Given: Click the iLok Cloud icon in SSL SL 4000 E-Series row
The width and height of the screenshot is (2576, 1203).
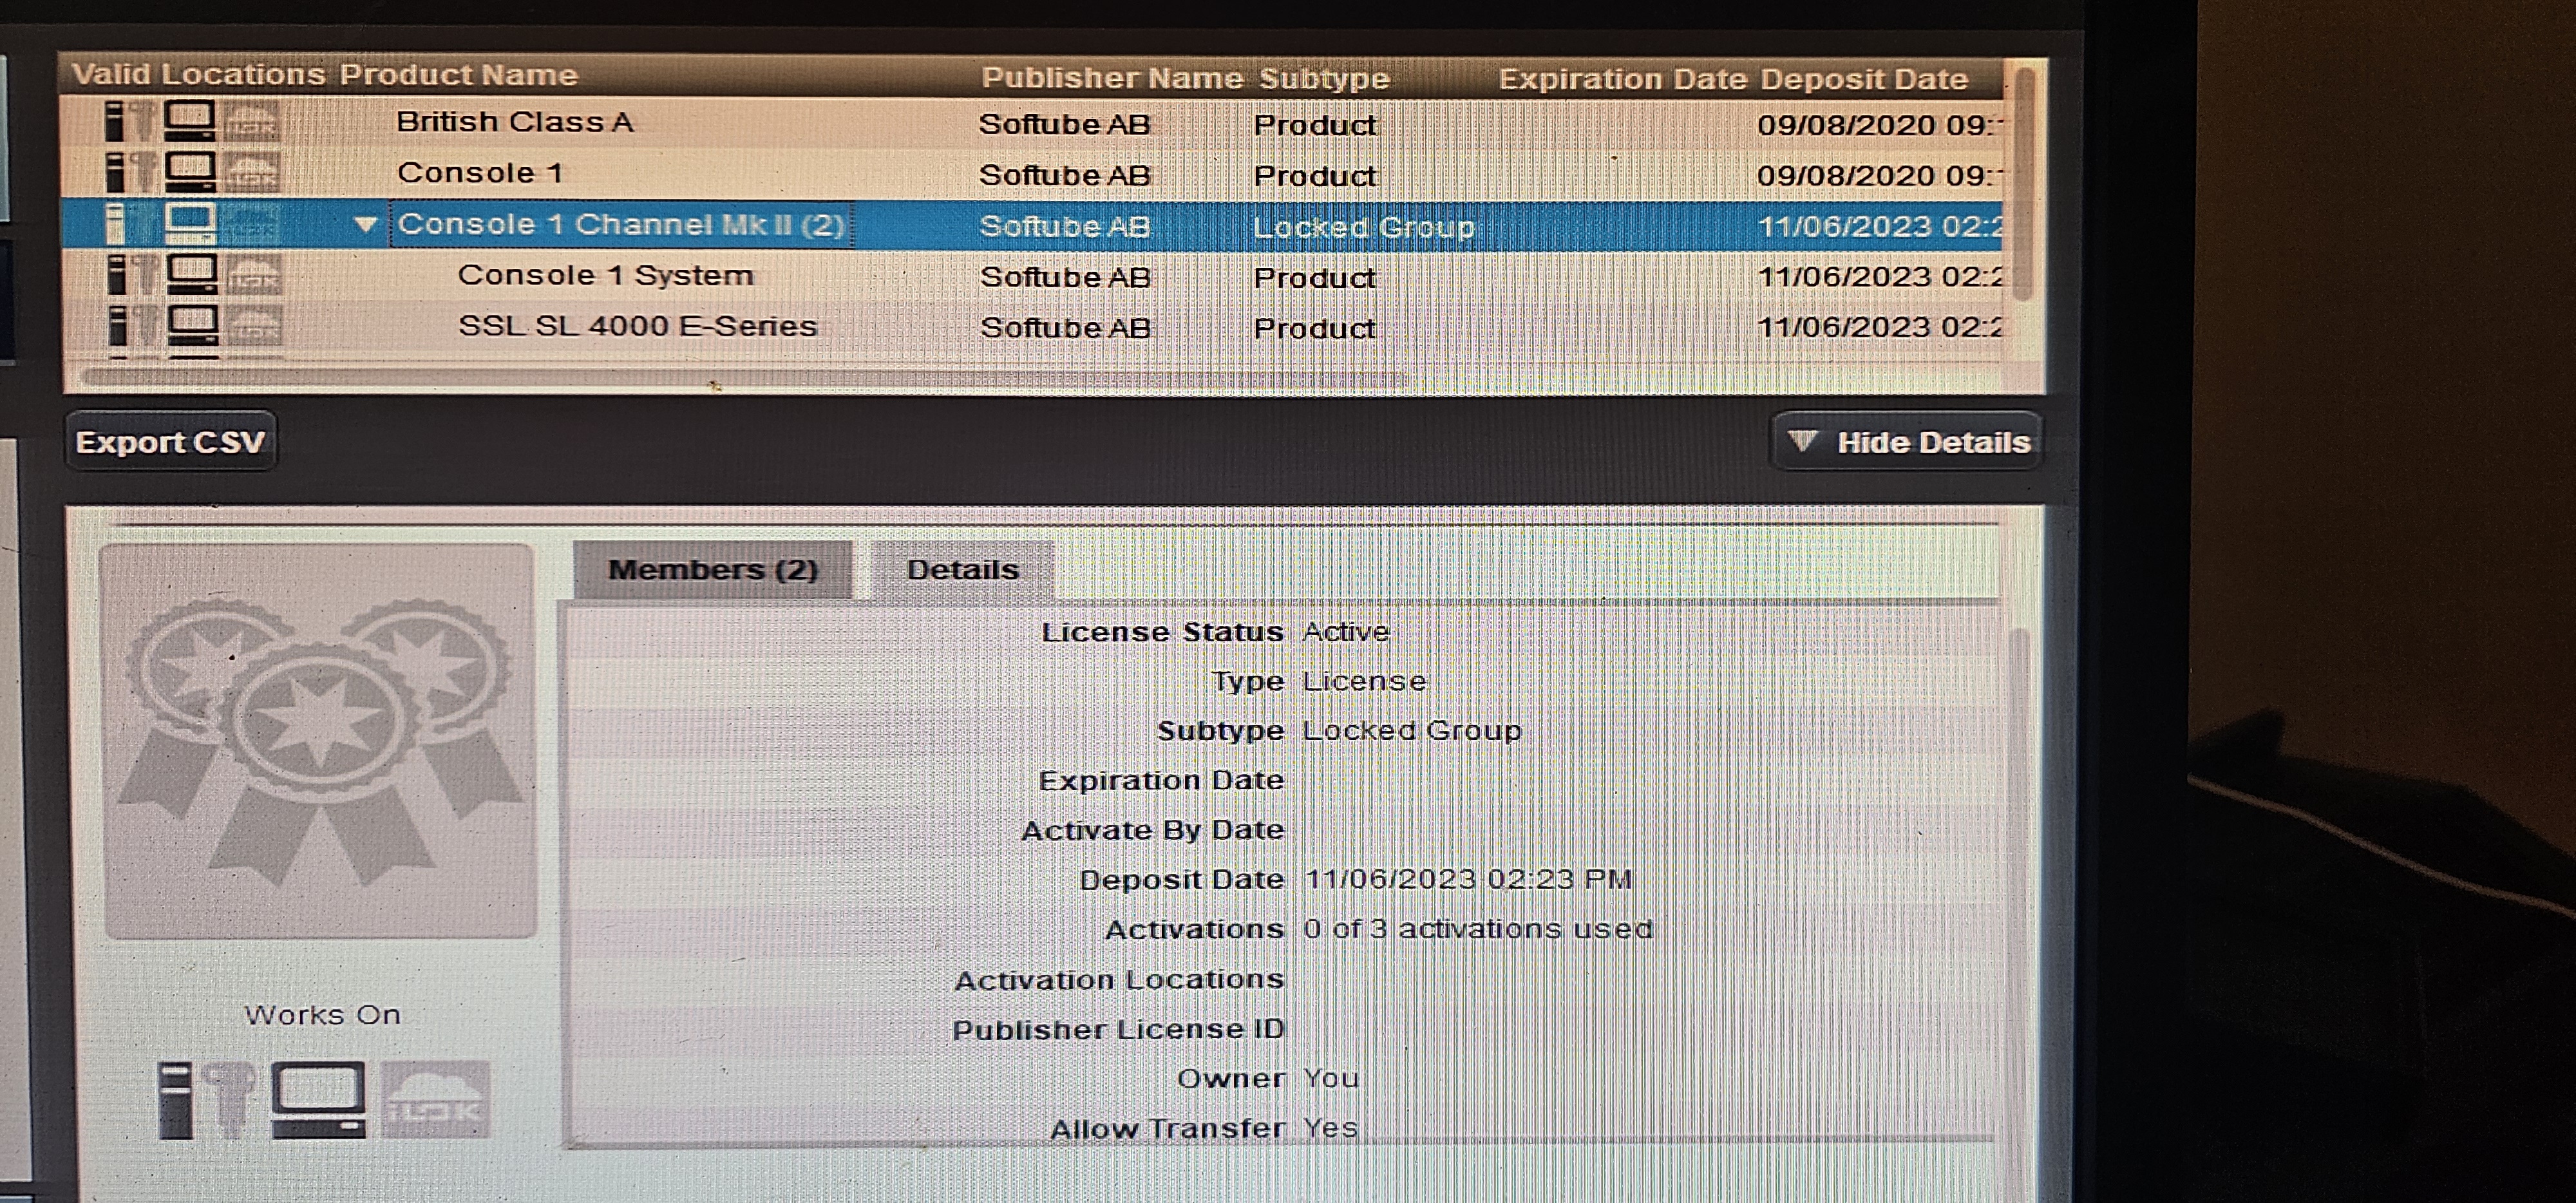Looking at the screenshot, I should click(253, 327).
